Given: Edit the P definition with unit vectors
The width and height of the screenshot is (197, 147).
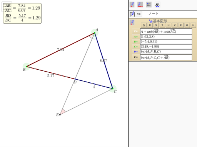Looking at the screenshot, I should coord(166,31).
